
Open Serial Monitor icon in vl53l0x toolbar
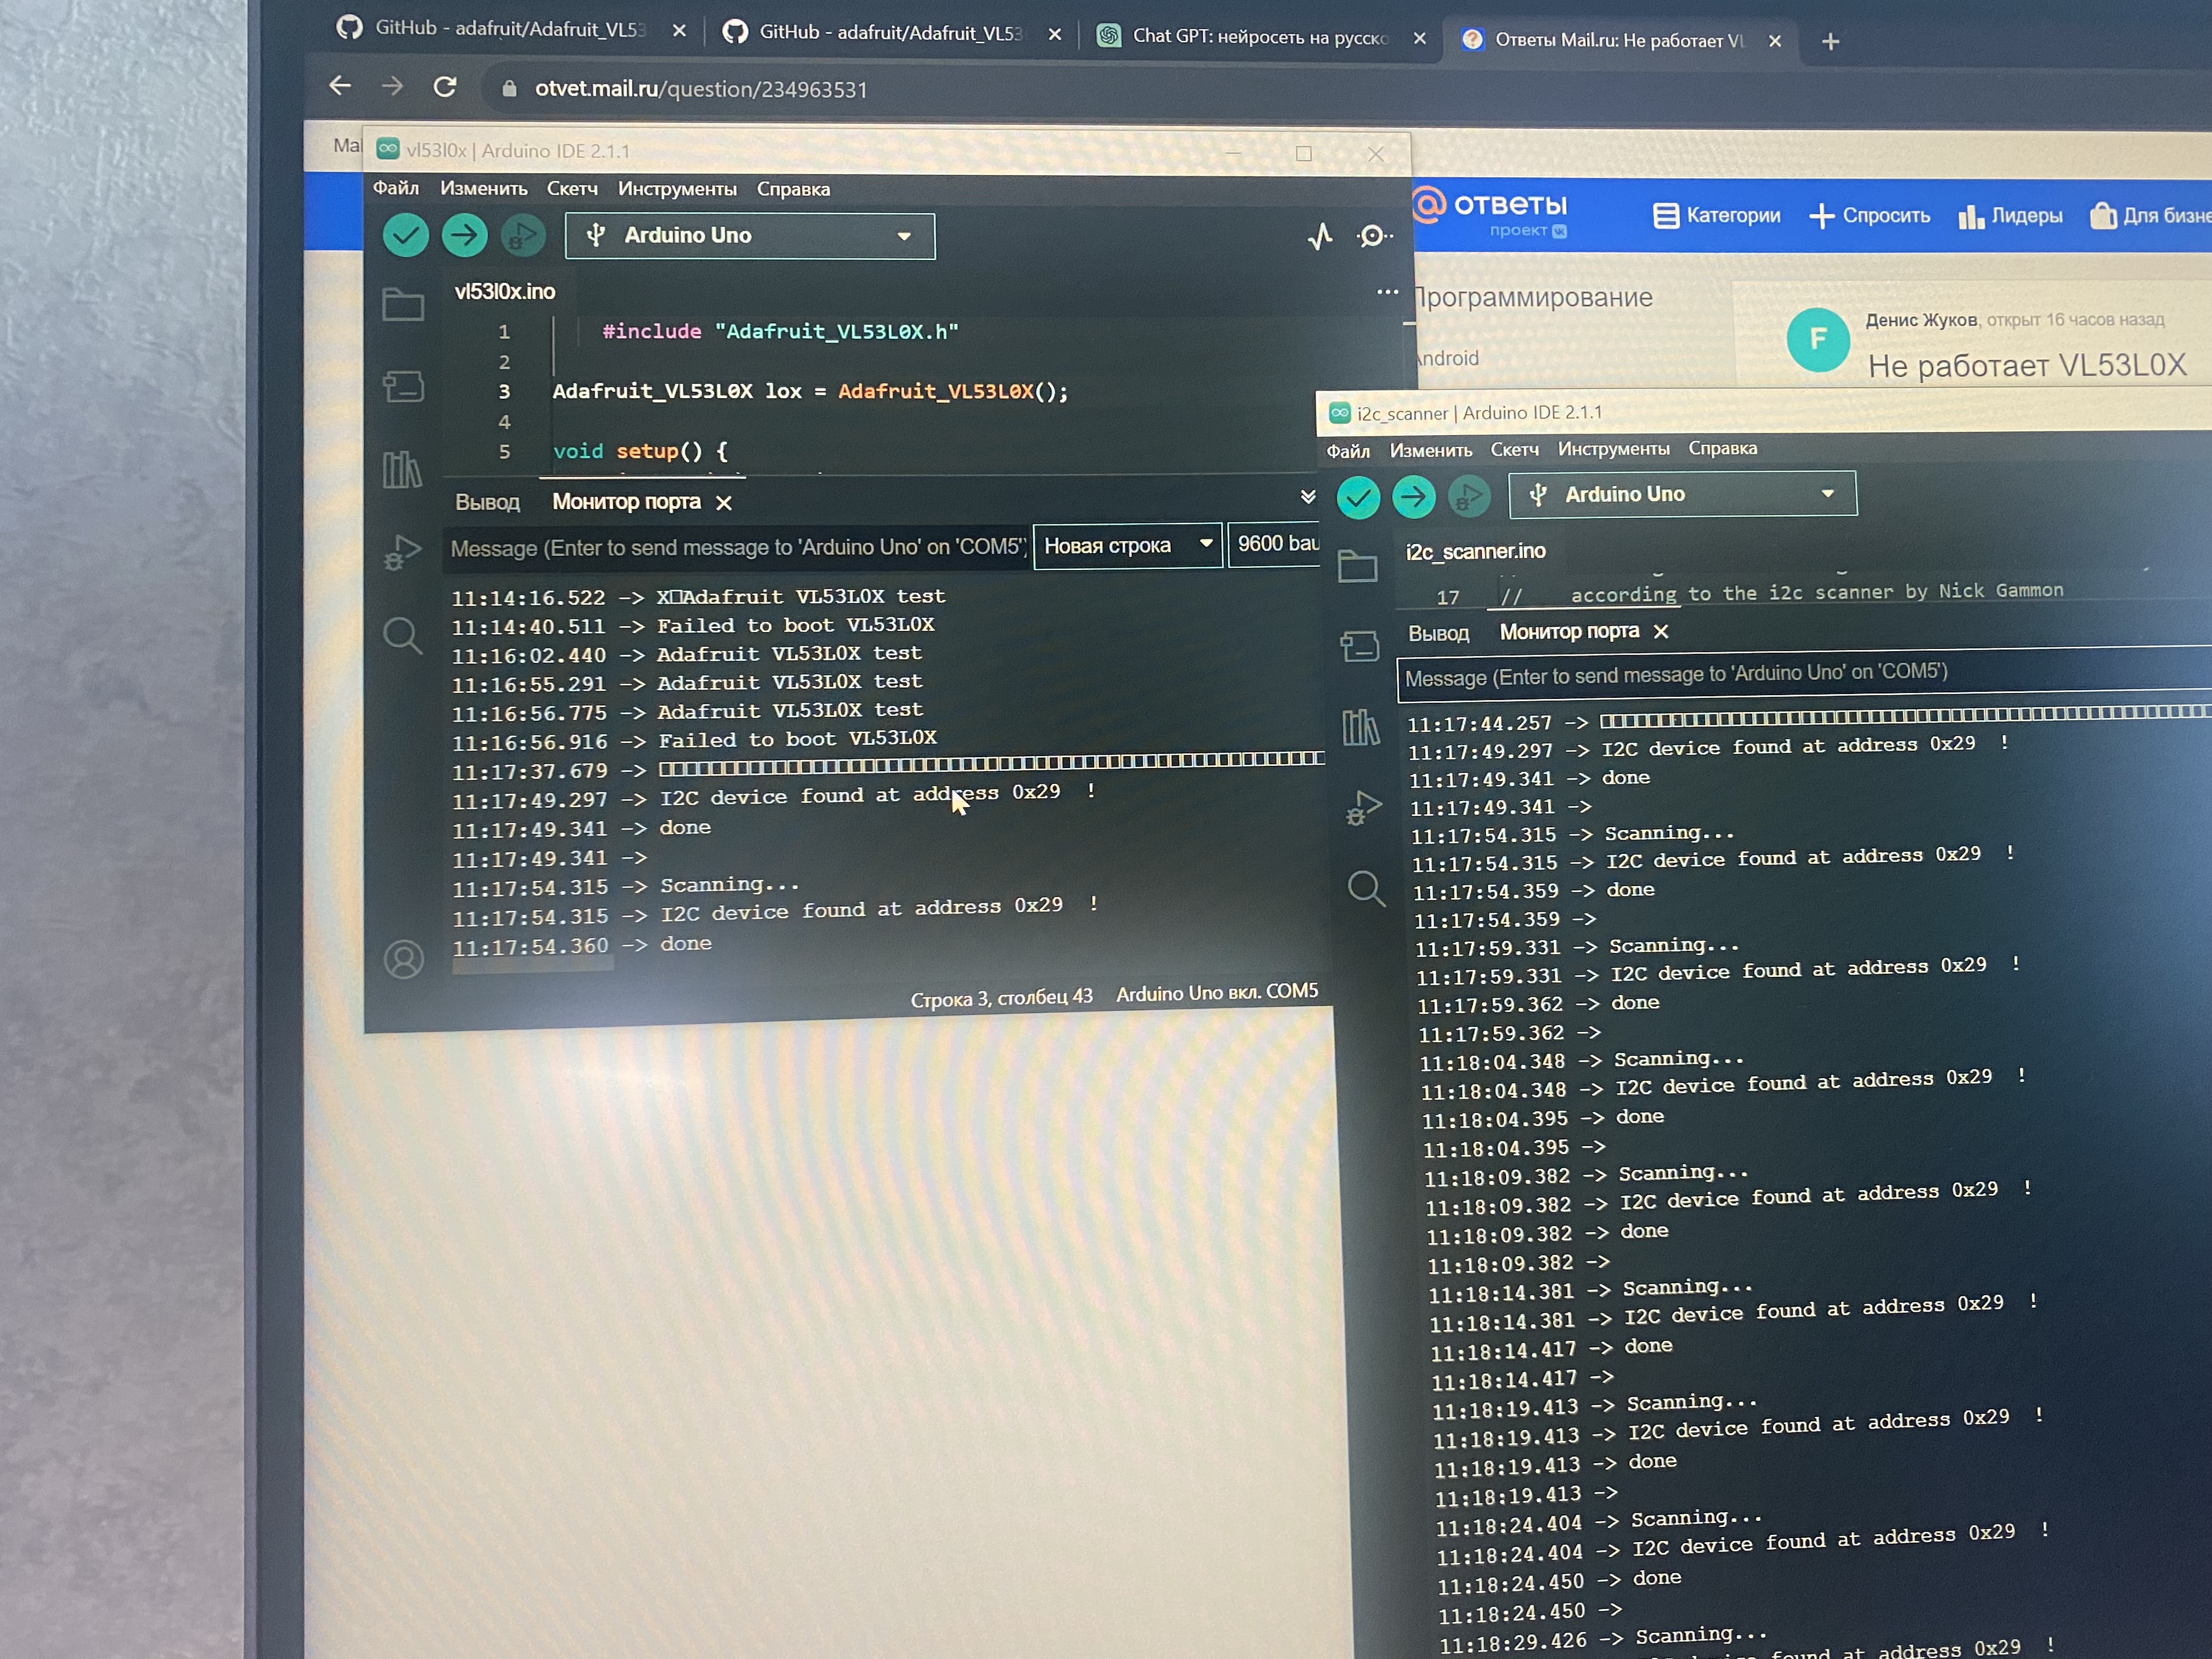pos(1374,236)
